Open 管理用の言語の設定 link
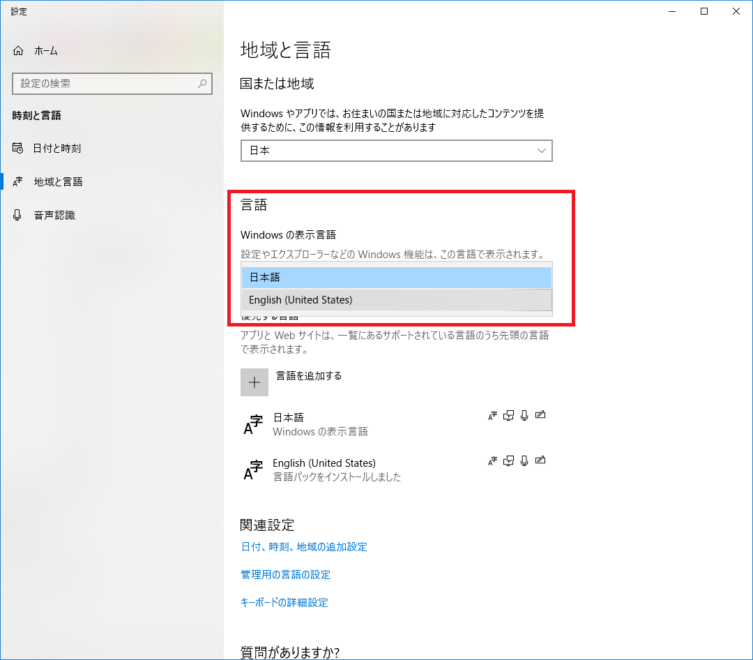 [x=285, y=574]
